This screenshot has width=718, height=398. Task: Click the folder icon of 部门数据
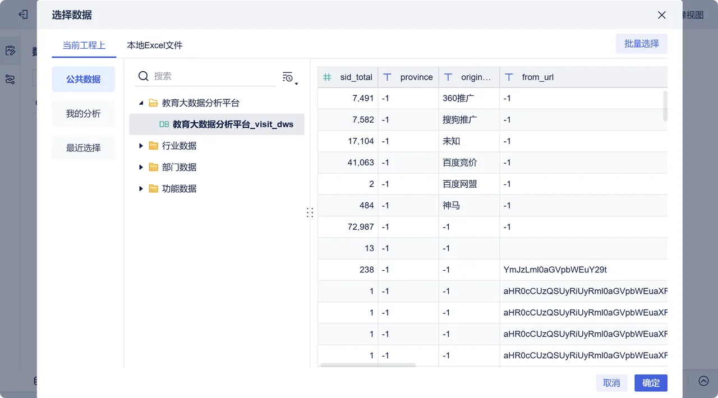coord(153,167)
